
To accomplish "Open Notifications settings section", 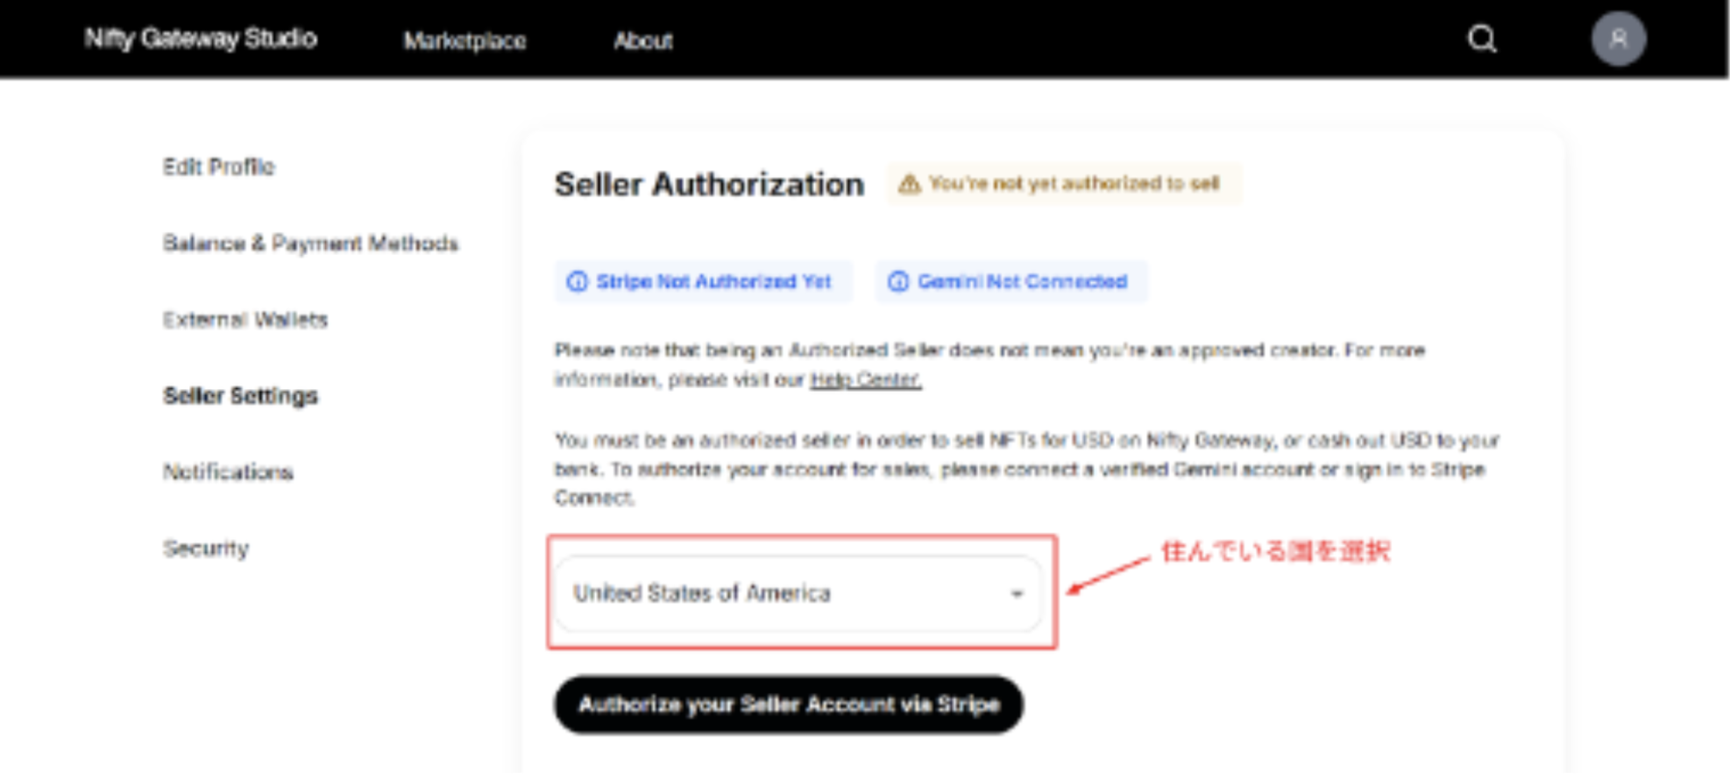I will (x=228, y=472).
